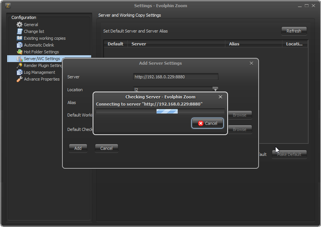
Task: Click the 'Server' field label
Action: [x=73, y=77]
